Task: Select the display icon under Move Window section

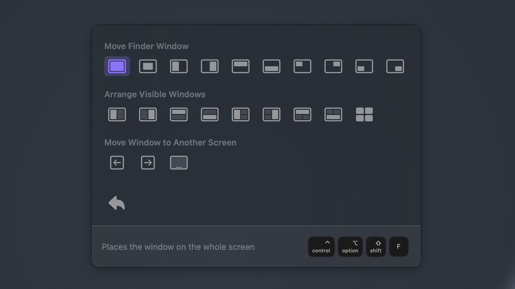Action: pyautogui.click(x=179, y=162)
